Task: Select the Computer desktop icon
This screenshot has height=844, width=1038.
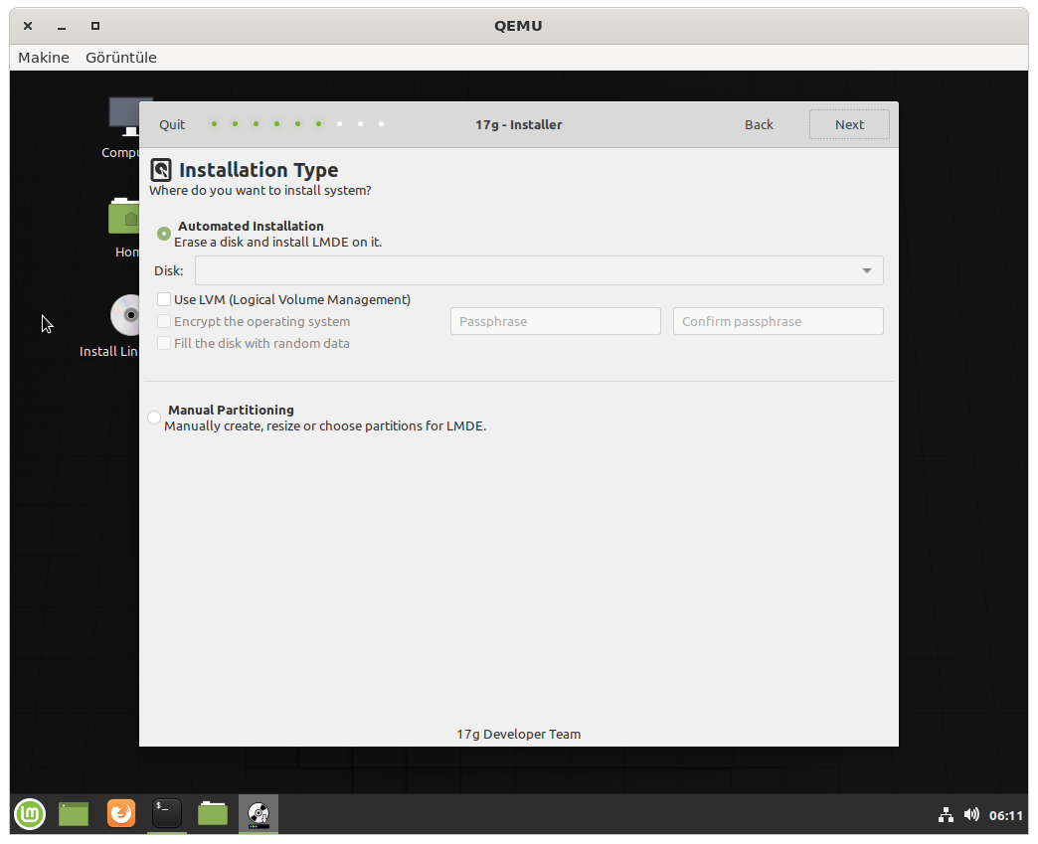Action: coord(124,116)
